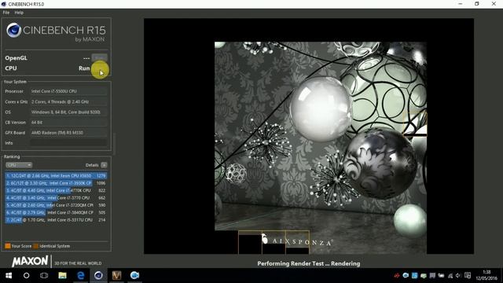The image size is (503, 283).
Task: Click the red tray icon
Action: (397, 276)
